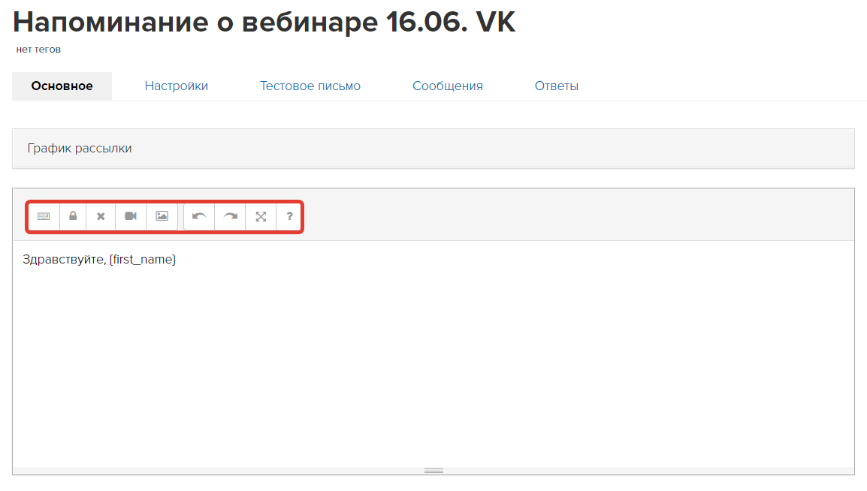
Task: Click the 'Здравствуйте, {first_name}' text line
Action: (x=99, y=260)
